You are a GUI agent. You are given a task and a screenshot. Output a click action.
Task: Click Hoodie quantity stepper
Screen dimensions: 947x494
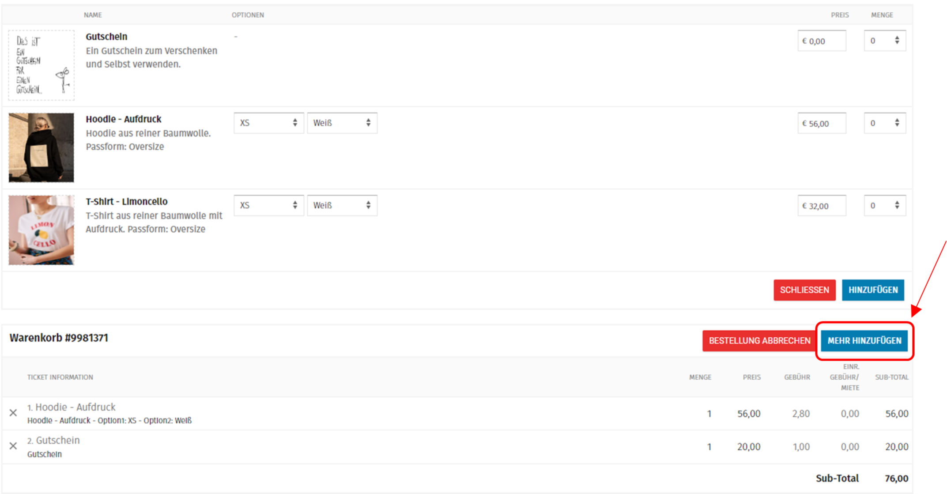pos(884,123)
